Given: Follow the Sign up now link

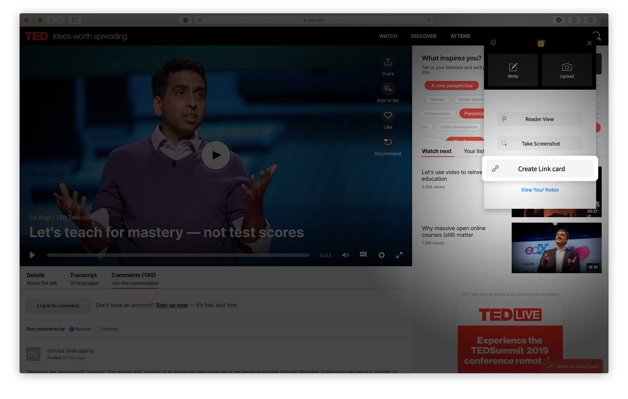Looking at the screenshot, I should [172, 305].
